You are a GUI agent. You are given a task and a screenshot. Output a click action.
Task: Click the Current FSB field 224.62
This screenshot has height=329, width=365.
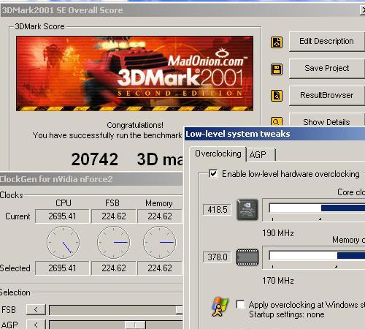114,216
